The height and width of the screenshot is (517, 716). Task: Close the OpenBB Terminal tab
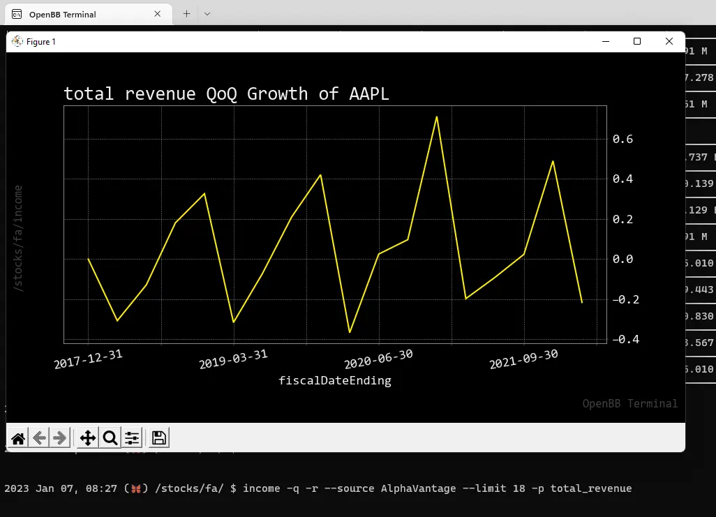tap(158, 13)
